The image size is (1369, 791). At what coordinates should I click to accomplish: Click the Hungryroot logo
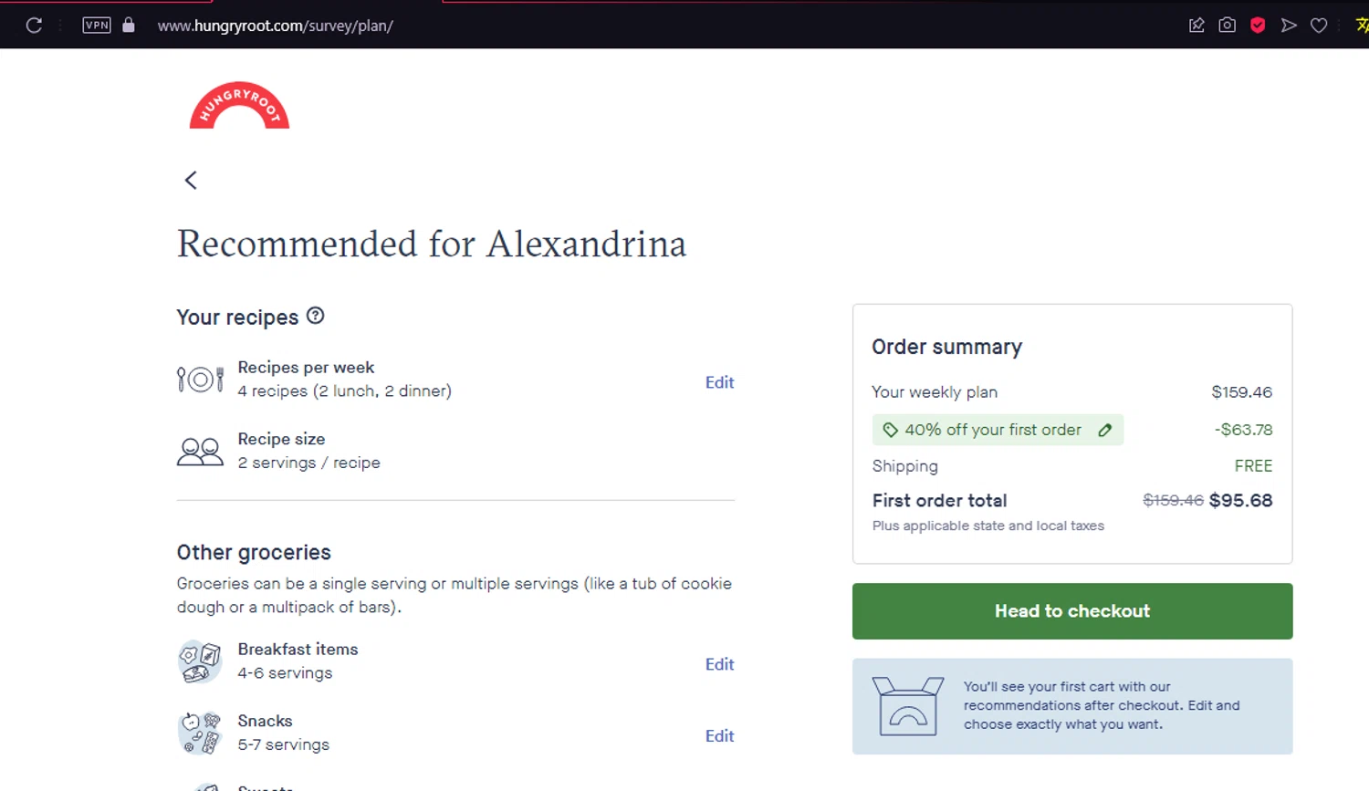click(x=239, y=106)
